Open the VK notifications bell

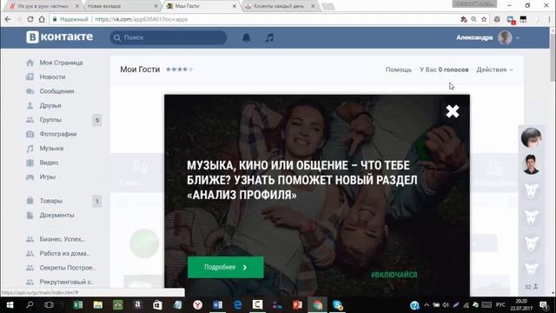(x=247, y=37)
